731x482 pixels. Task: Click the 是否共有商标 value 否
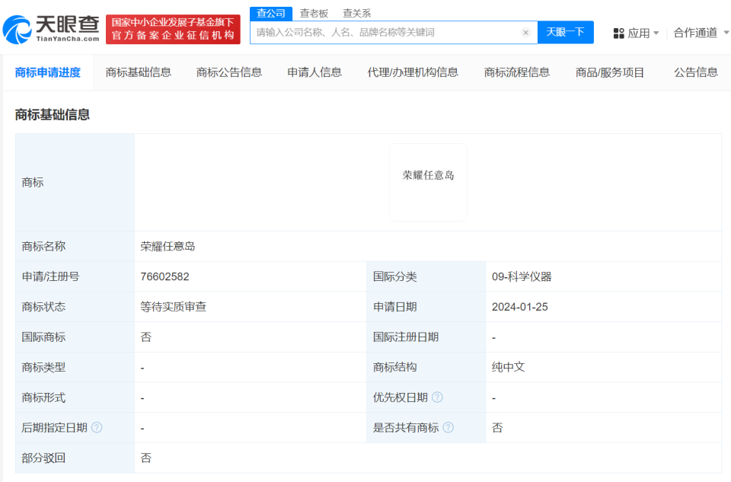pyautogui.click(x=497, y=427)
